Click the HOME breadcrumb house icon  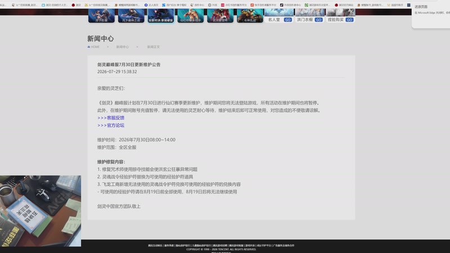click(x=89, y=47)
